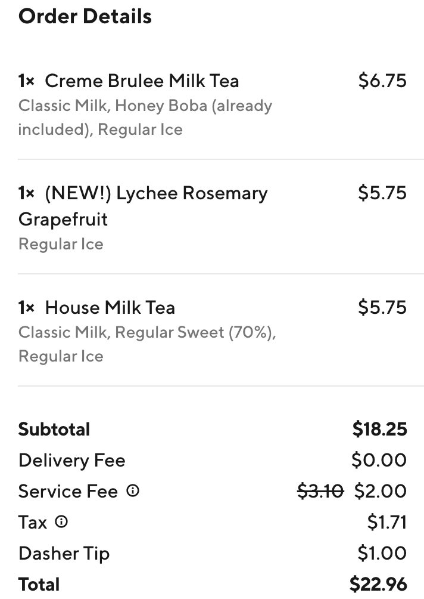Click the $6.75 Creme Brulee price
The width and height of the screenshot is (424, 599).
(382, 81)
